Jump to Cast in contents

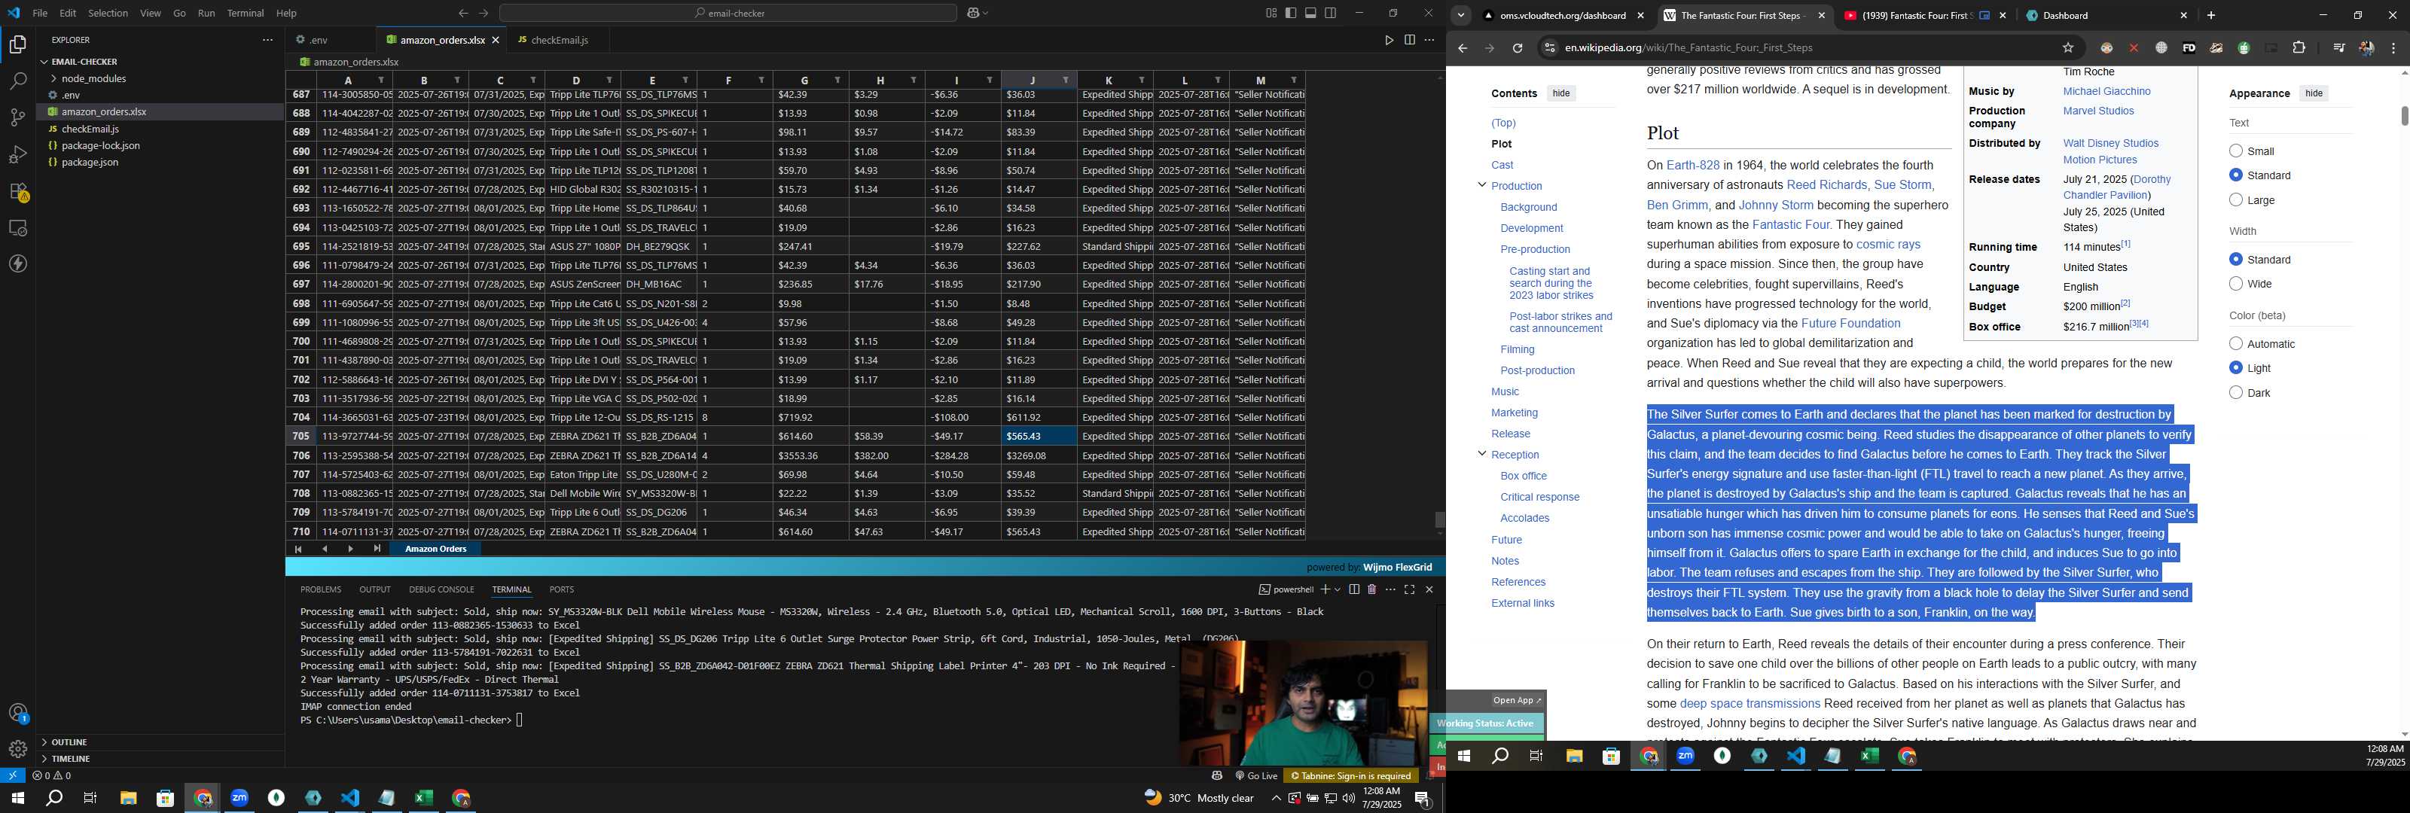pyautogui.click(x=1502, y=166)
